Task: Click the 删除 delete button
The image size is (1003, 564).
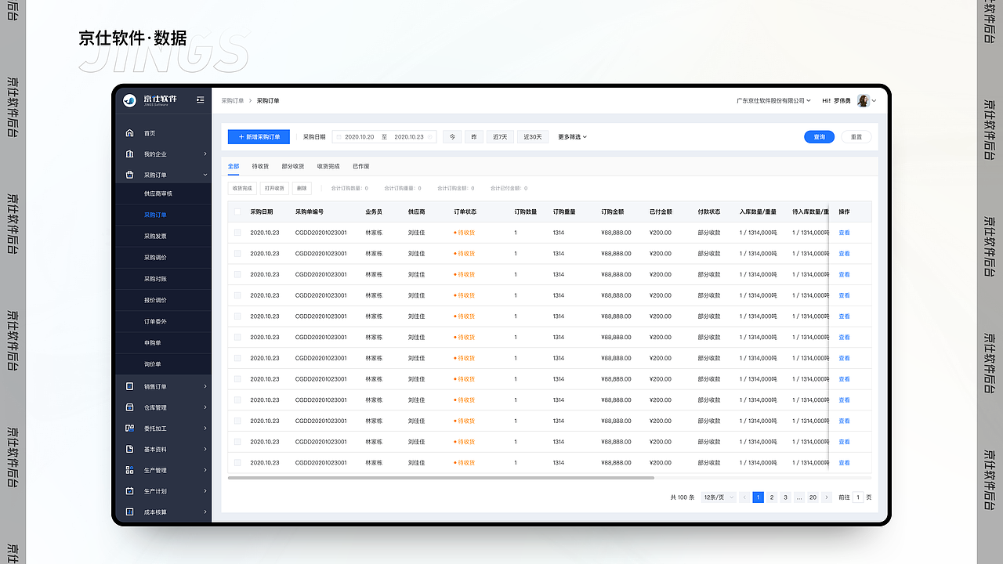Action: tap(302, 188)
